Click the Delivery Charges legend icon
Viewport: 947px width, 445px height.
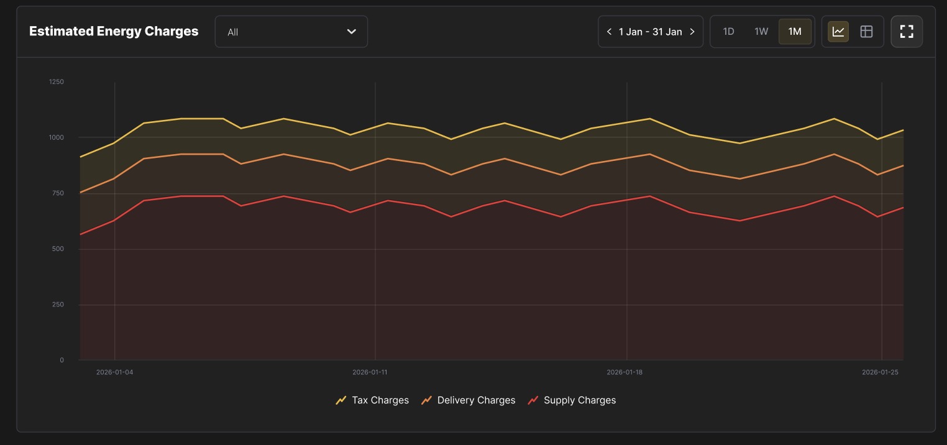pyautogui.click(x=426, y=400)
